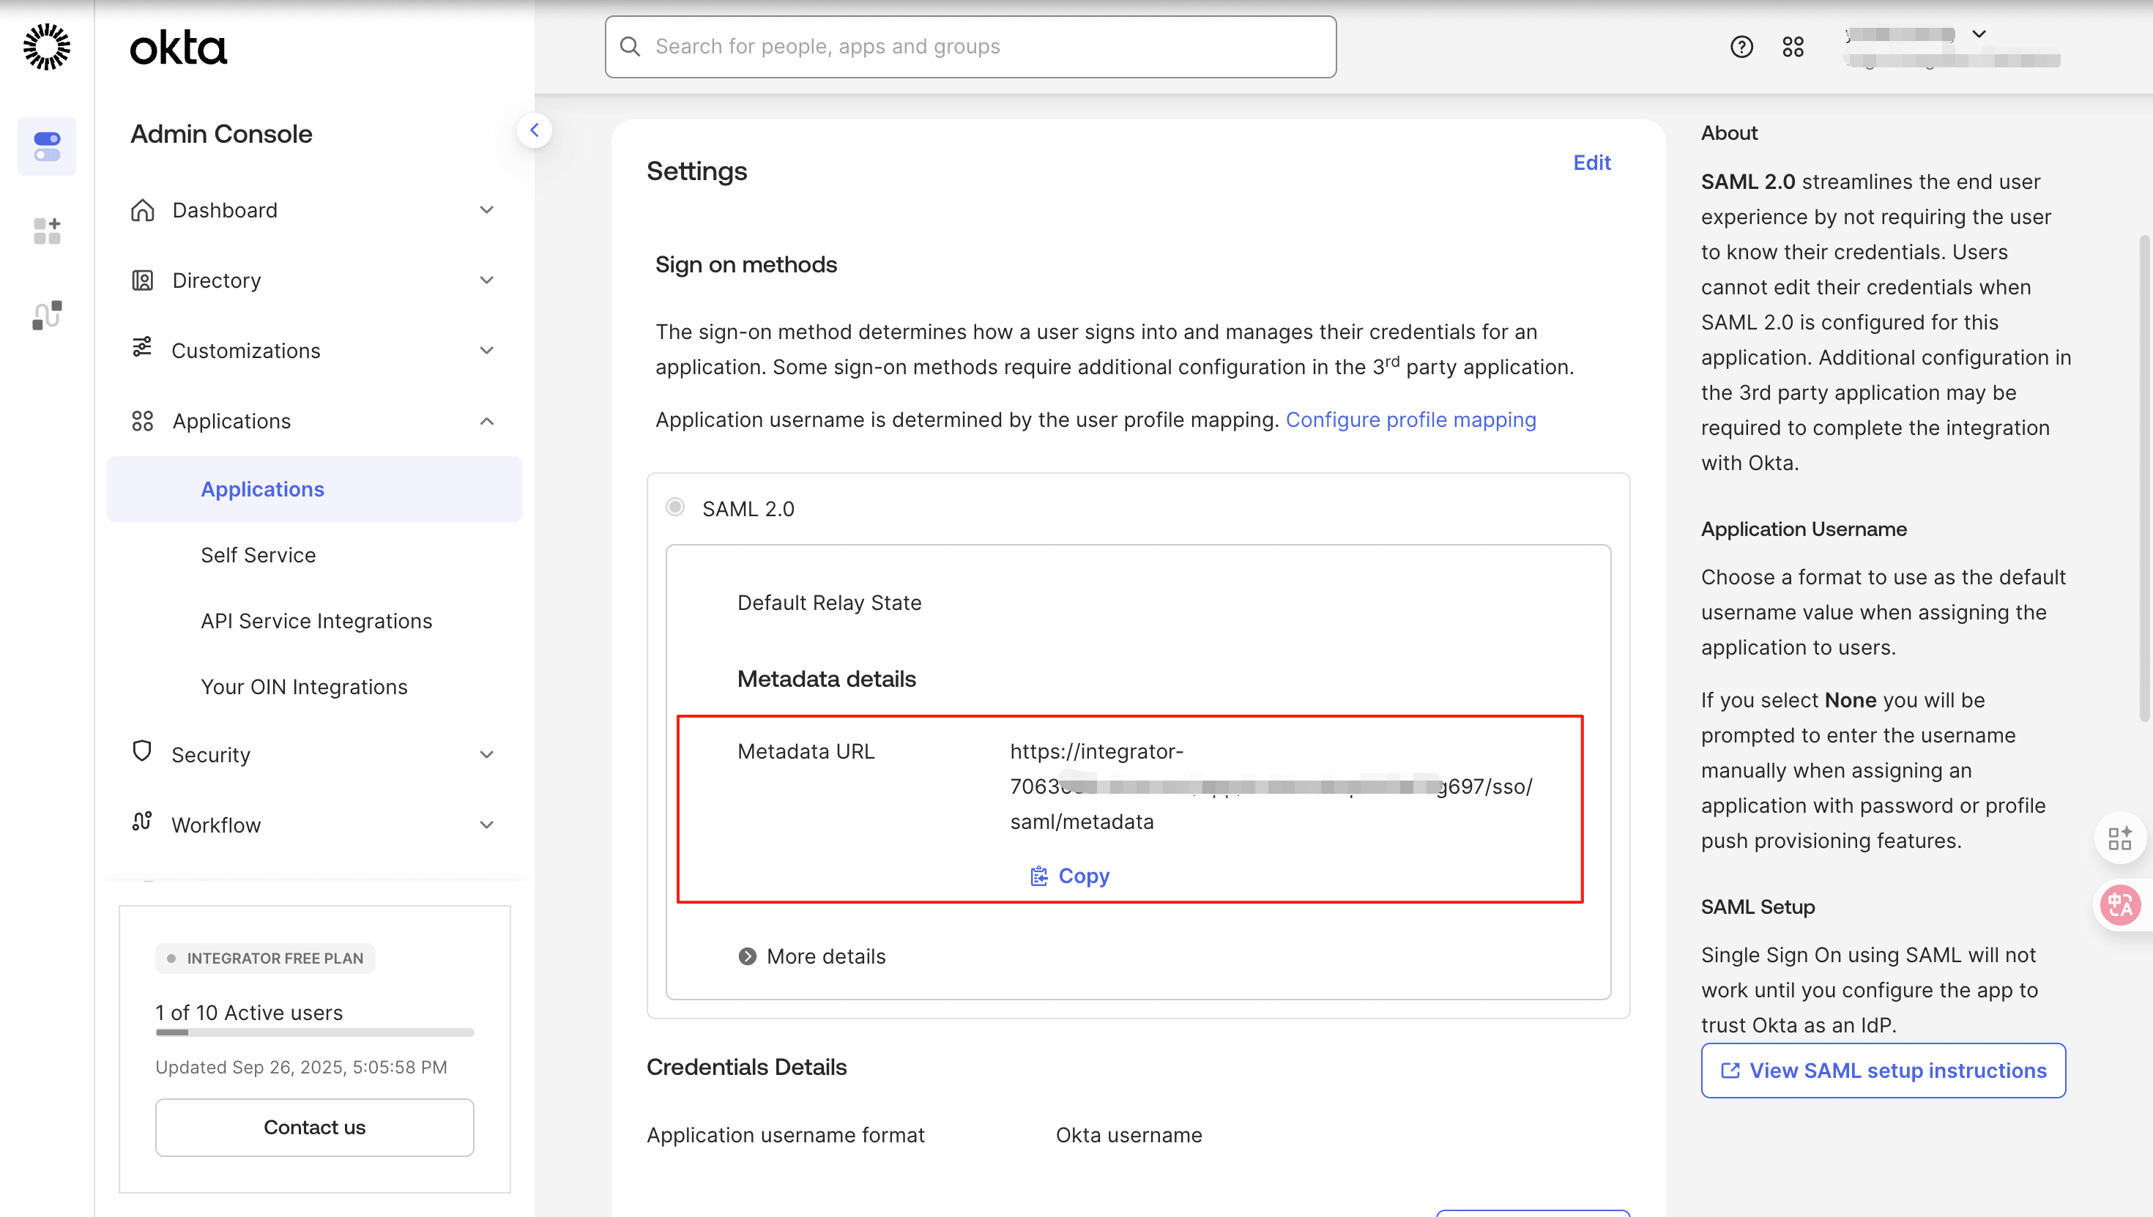The height and width of the screenshot is (1217, 2153).
Task: Expand More details disclosure arrow
Action: (x=747, y=956)
